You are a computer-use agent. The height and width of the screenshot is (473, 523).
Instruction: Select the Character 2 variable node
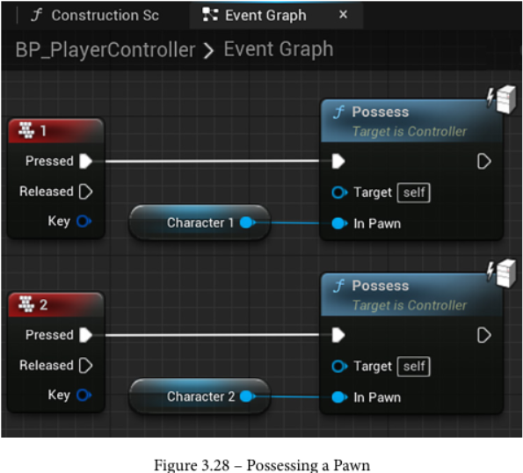pos(200,397)
